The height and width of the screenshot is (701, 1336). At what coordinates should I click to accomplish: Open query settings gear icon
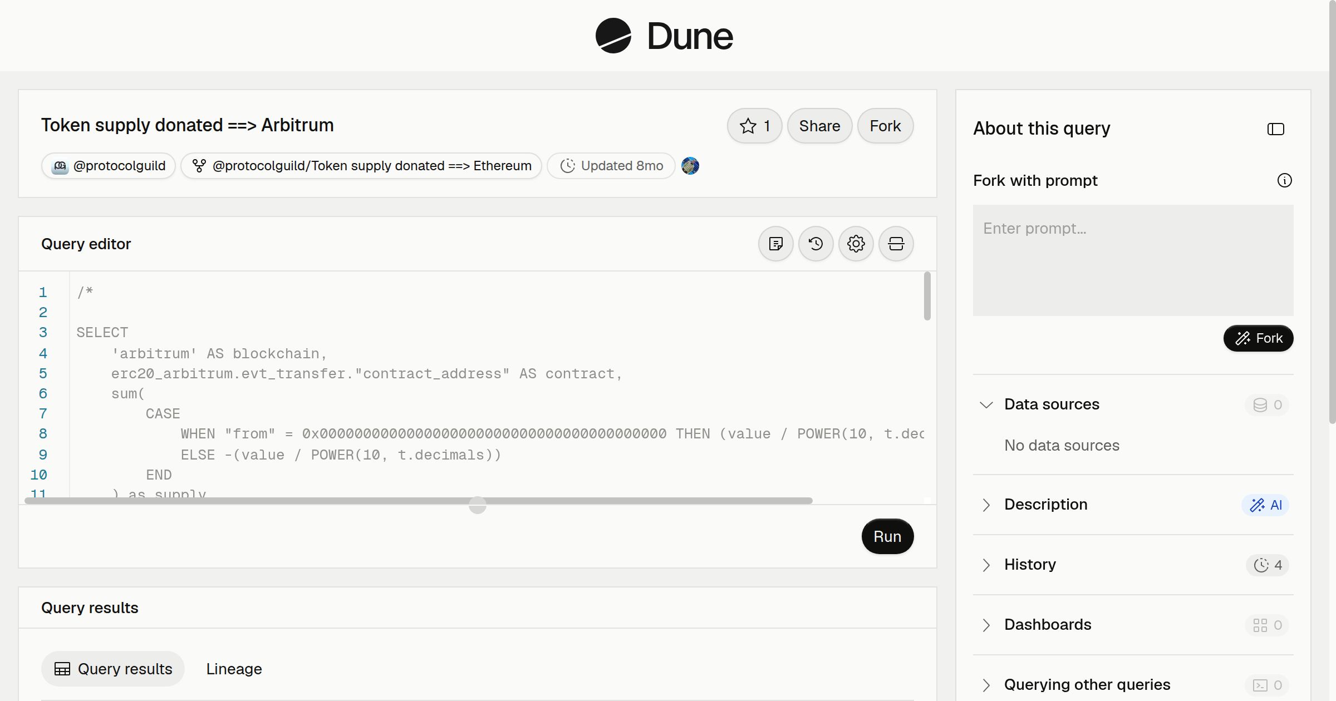pyautogui.click(x=856, y=244)
